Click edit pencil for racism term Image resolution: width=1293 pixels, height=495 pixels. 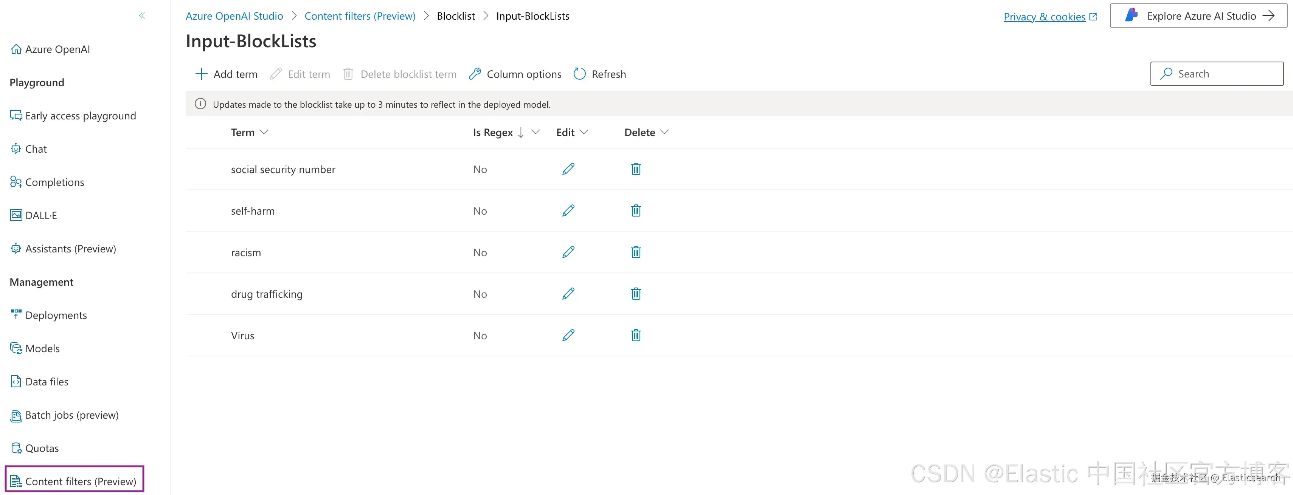568,252
